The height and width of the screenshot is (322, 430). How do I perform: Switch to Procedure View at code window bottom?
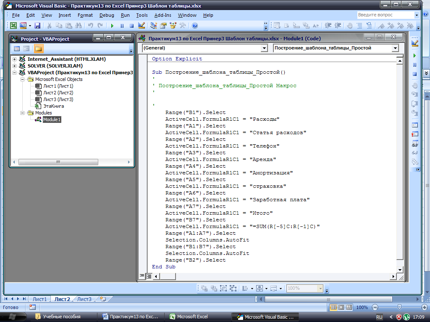pyautogui.click(x=142, y=276)
